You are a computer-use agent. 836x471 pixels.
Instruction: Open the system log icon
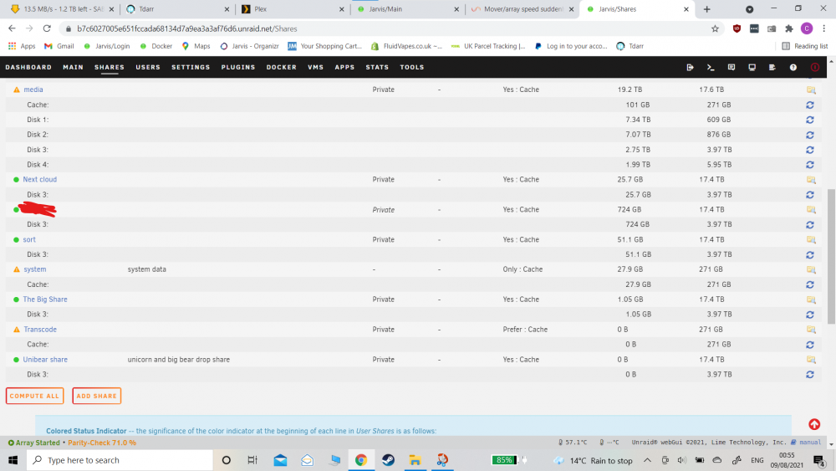772,67
